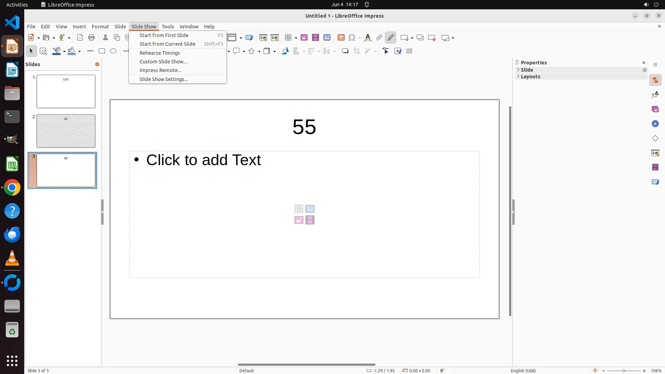Choose Start from First Slide
Screen dimensions: 665x374
point(164,35)
